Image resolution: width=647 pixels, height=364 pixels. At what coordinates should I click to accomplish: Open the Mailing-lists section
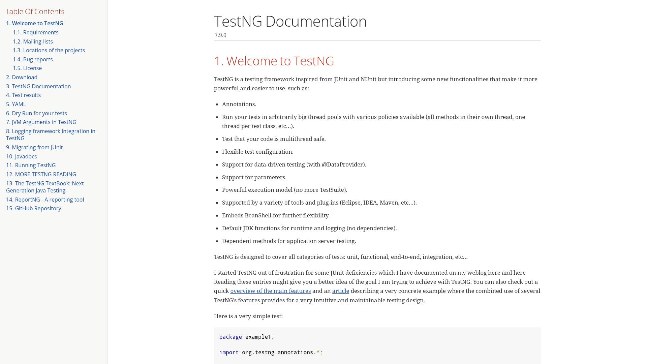33,41
